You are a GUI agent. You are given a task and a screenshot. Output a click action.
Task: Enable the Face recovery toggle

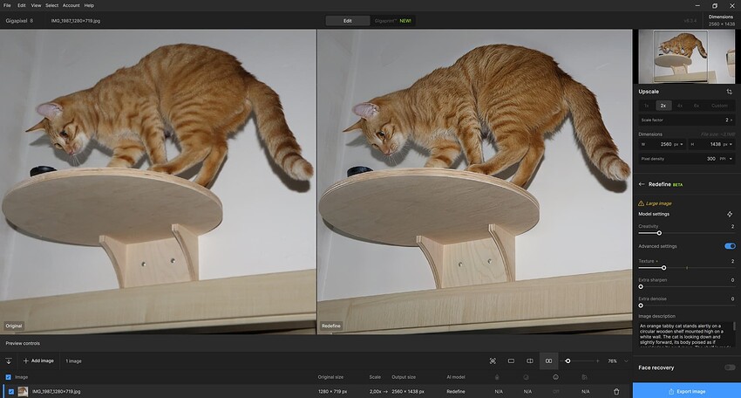pyautogui.click(x=729, y=367)
